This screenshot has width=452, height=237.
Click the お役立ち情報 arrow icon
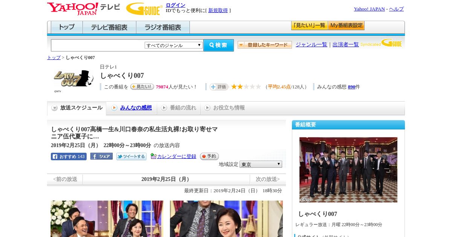(x=207, y=108)
